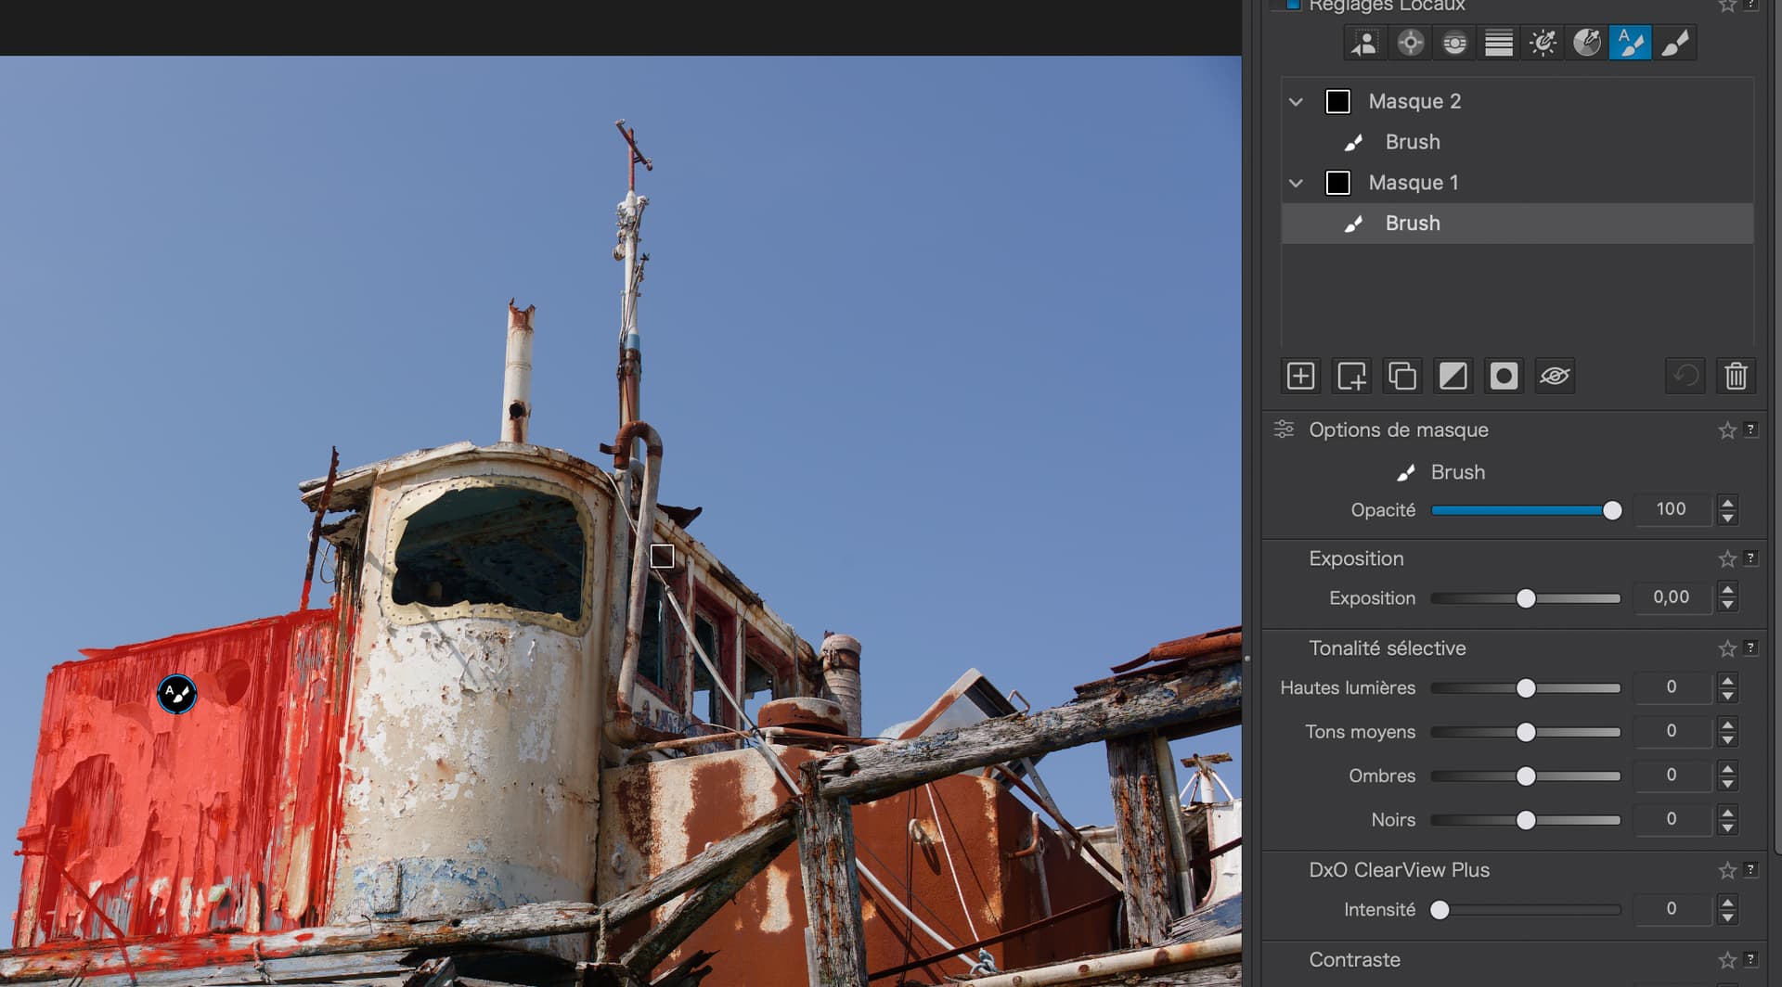Image resolution: width=1782 pixels, height=987 pixels.
Task: Collapse the Masque 2 group
Action: pos(1296,101)
